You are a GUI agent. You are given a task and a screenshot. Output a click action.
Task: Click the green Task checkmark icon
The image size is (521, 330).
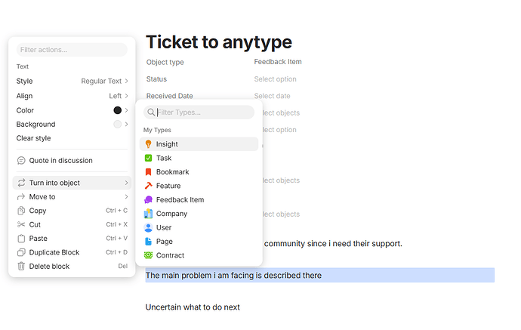(x=148, y=158)
